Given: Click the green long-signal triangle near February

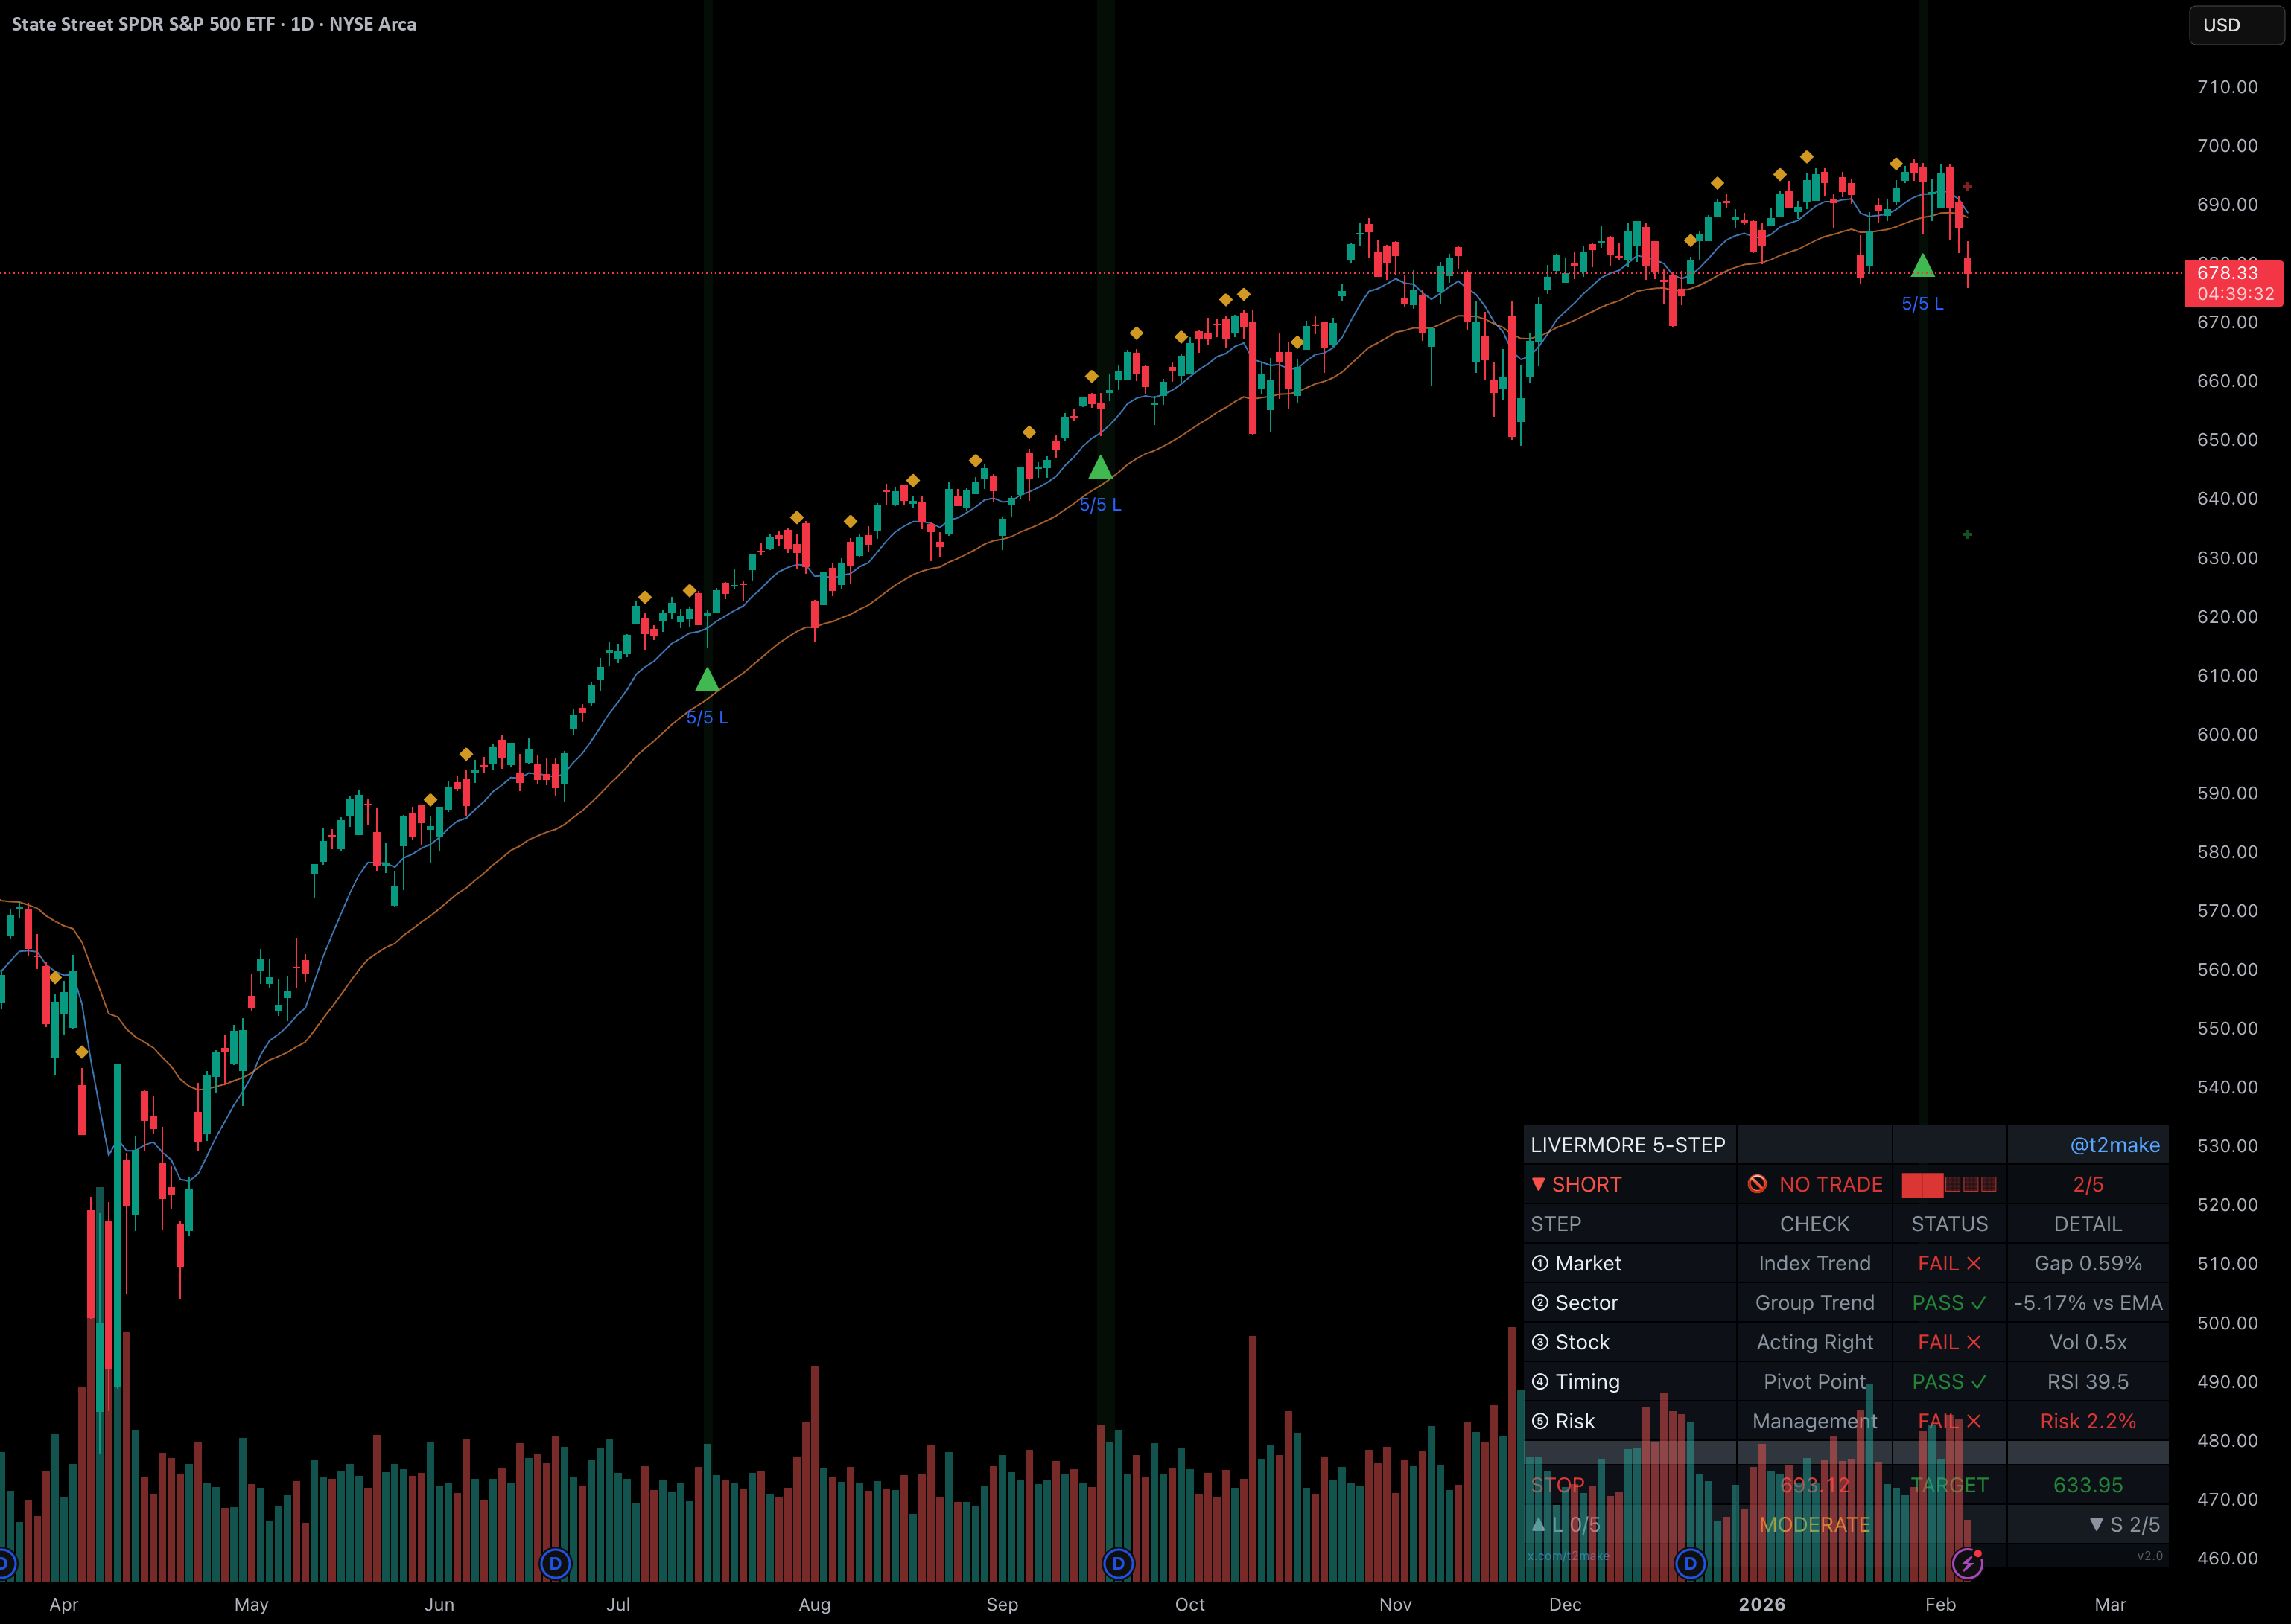Looking at the screenshot, I should point(1923,266).
